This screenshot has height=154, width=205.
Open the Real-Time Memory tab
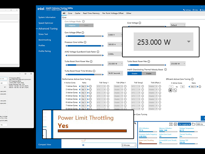[91, 13]
